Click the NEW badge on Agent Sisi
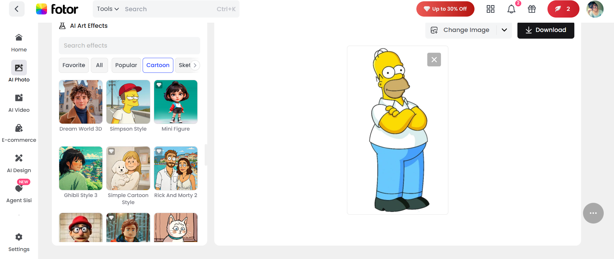614x259 pixels. [x=24, y=182]
